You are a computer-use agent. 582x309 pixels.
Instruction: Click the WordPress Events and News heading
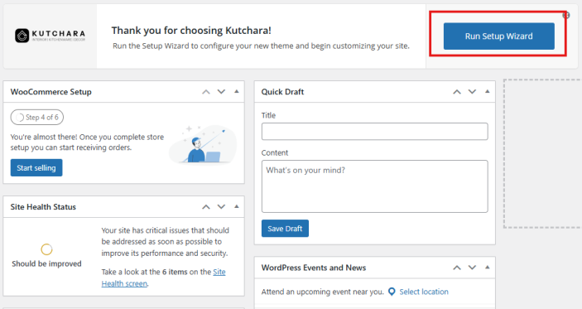[314, 268]
